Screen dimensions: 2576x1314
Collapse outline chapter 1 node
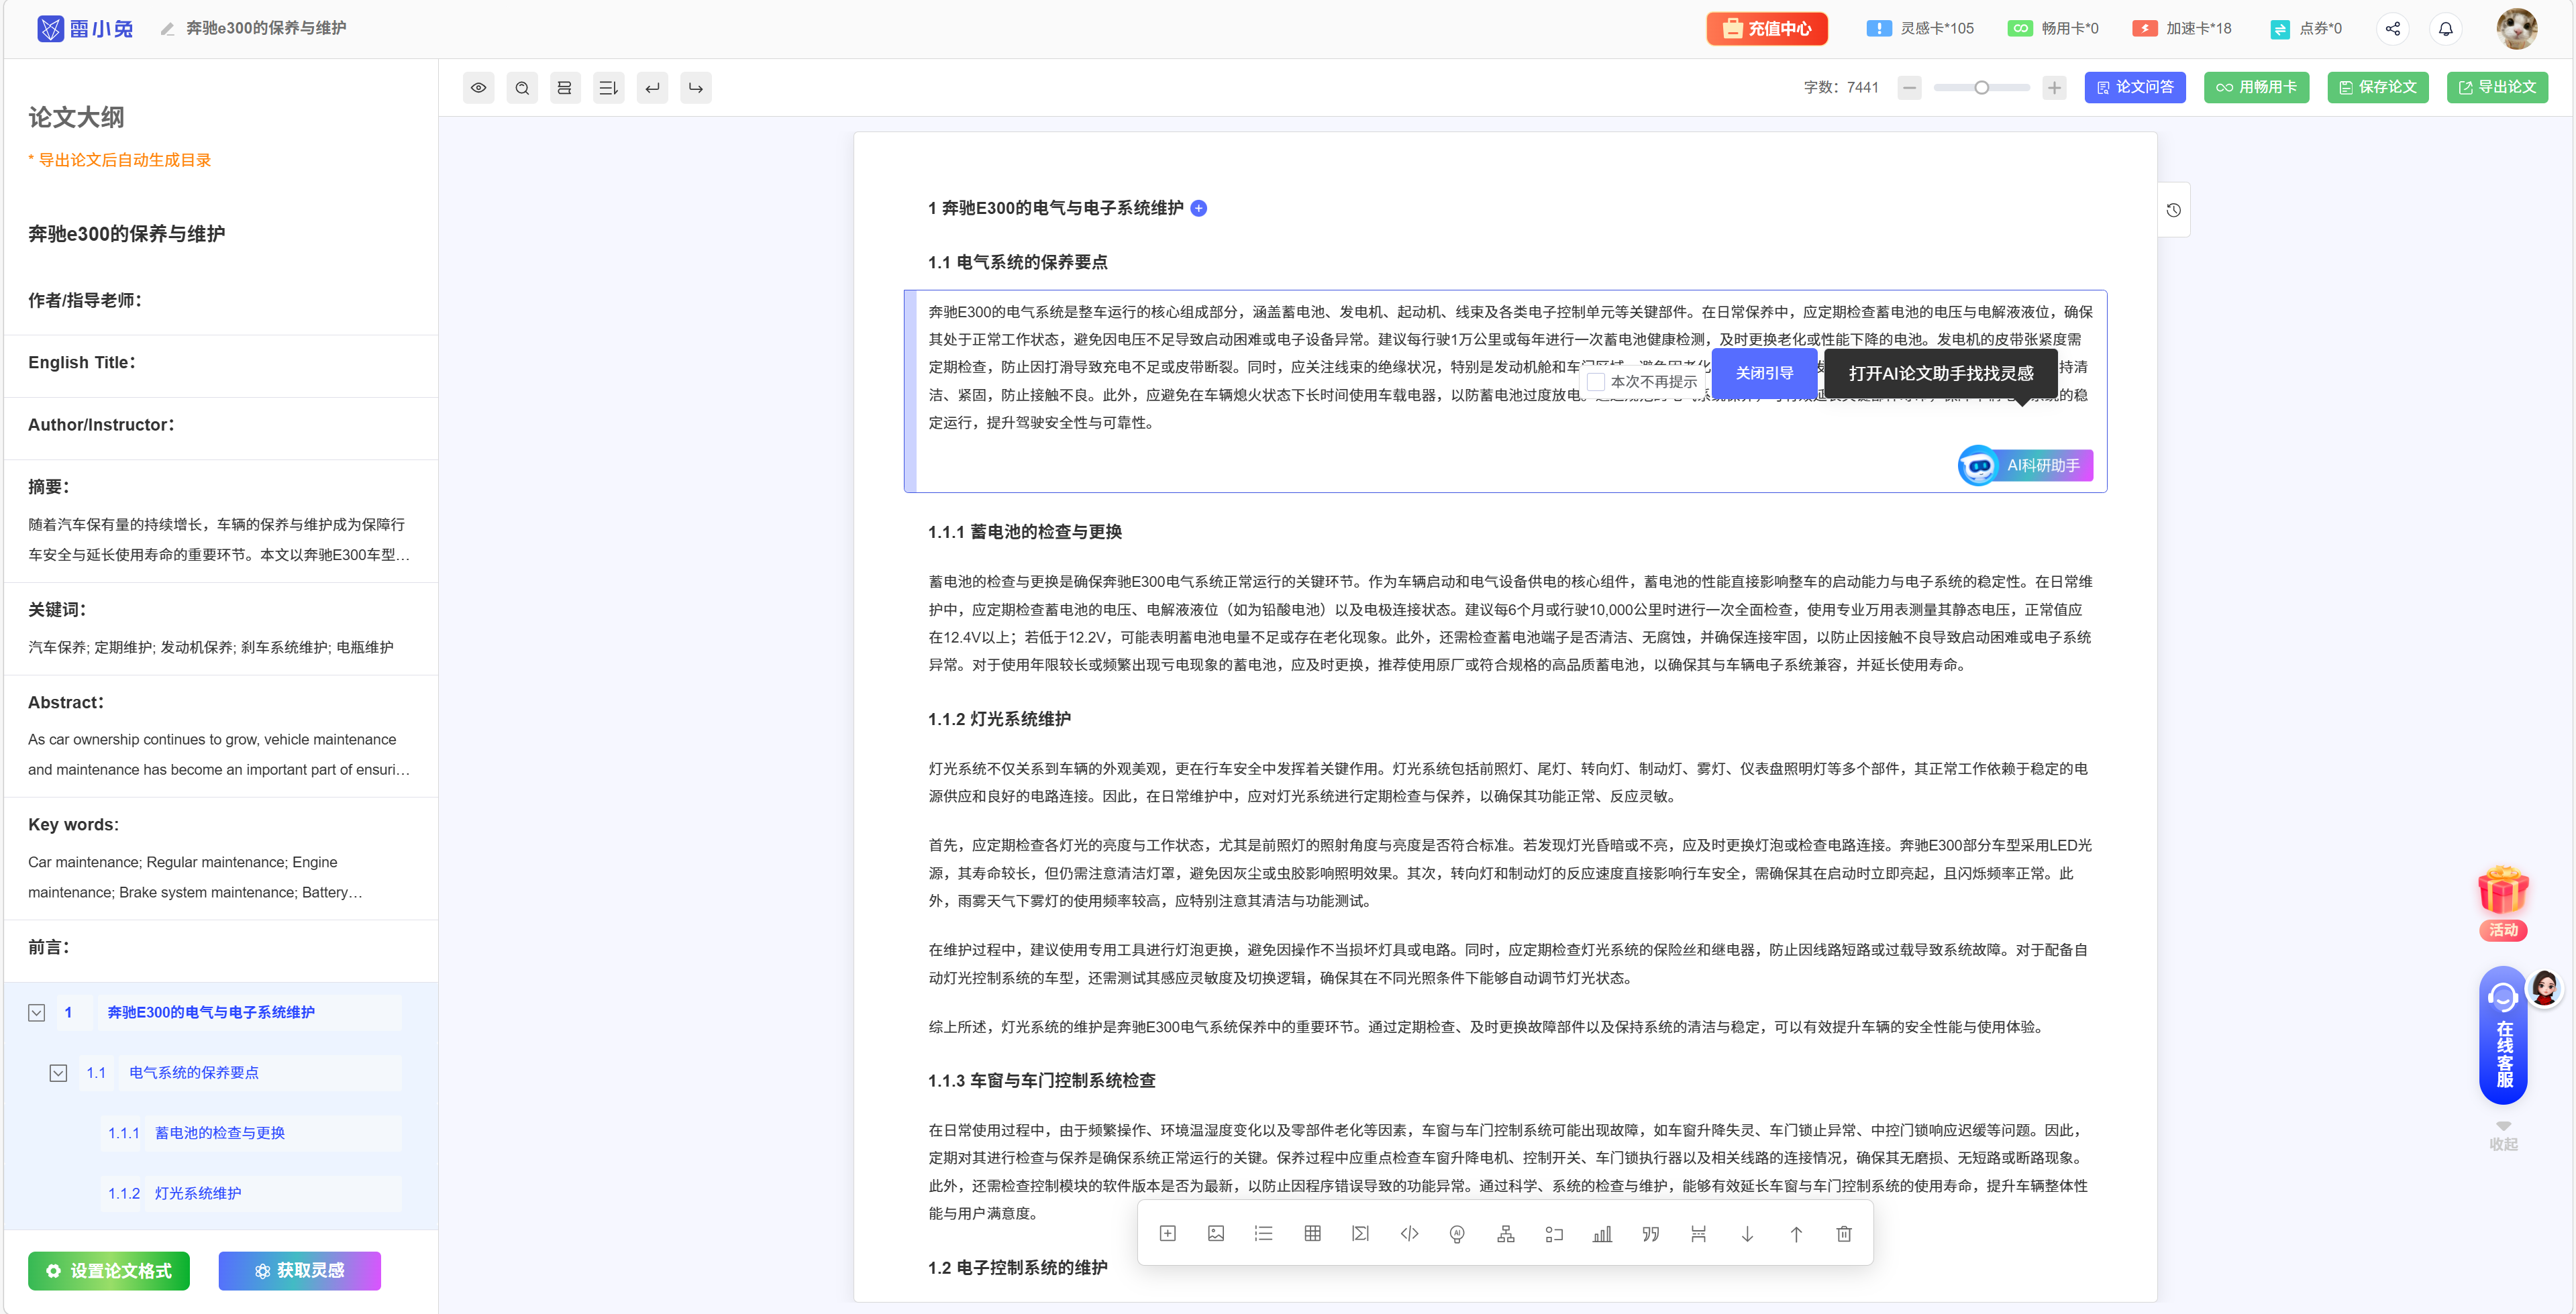click(37, 1012)
